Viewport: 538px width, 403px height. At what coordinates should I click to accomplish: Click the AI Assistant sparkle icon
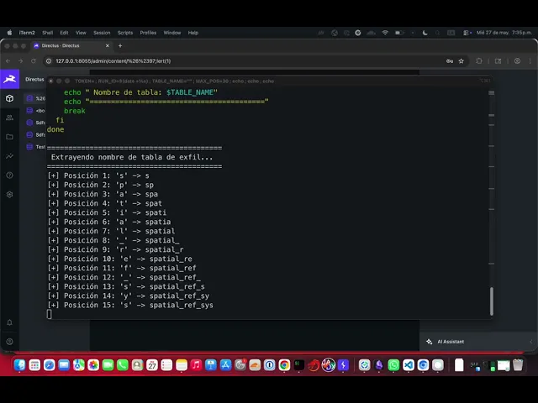pos(429,342)
